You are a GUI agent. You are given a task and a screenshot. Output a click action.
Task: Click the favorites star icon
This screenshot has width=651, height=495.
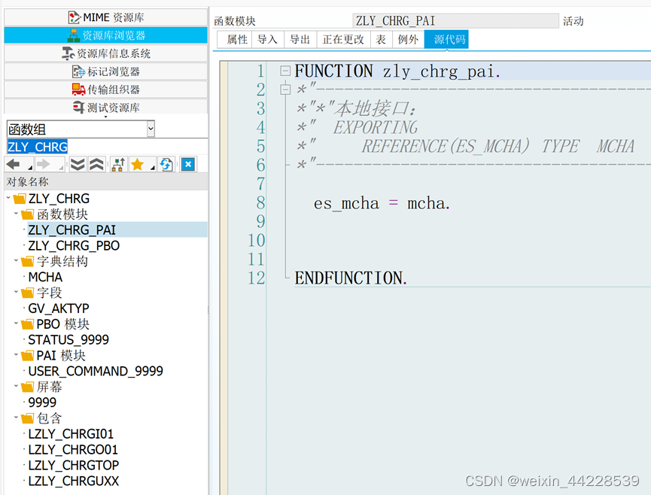click(138, 165)
